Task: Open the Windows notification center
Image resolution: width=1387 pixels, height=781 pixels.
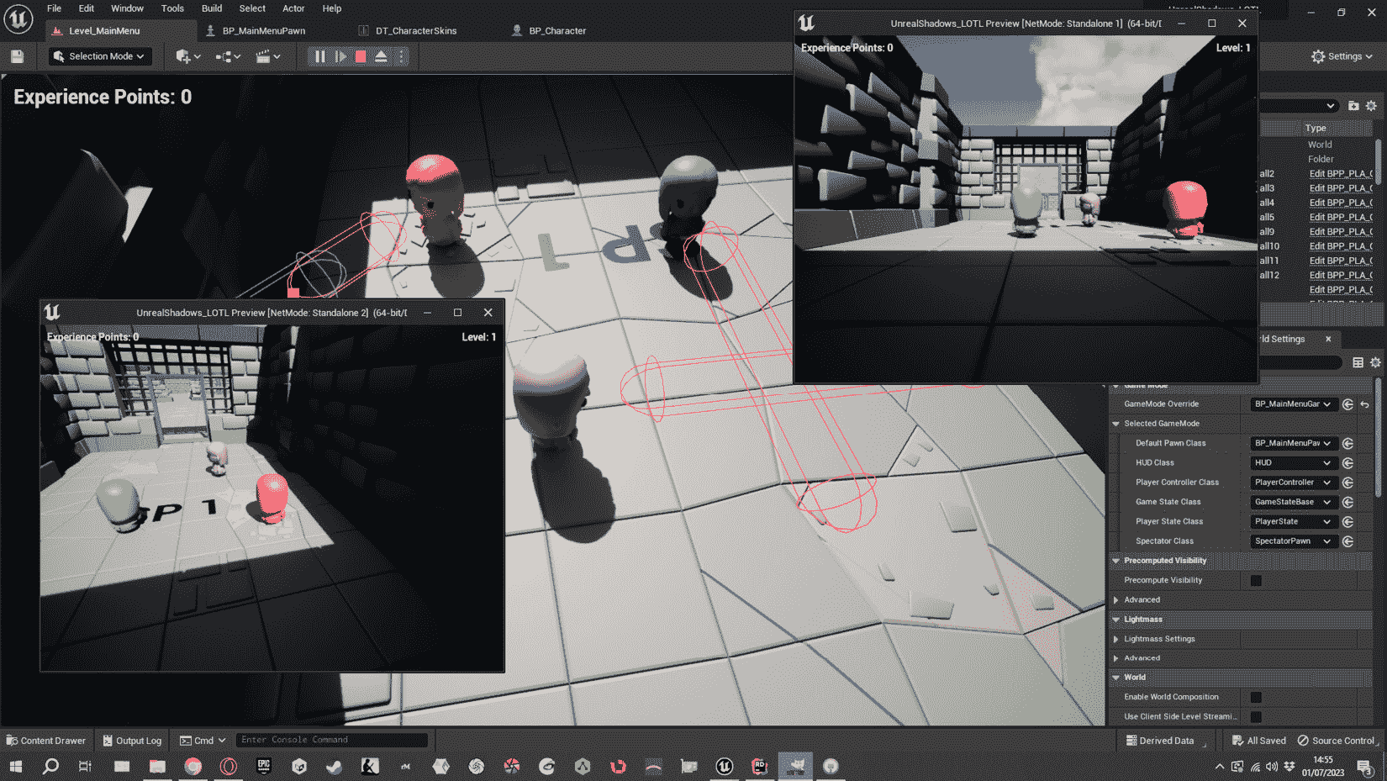Action: pos(1365,767)
